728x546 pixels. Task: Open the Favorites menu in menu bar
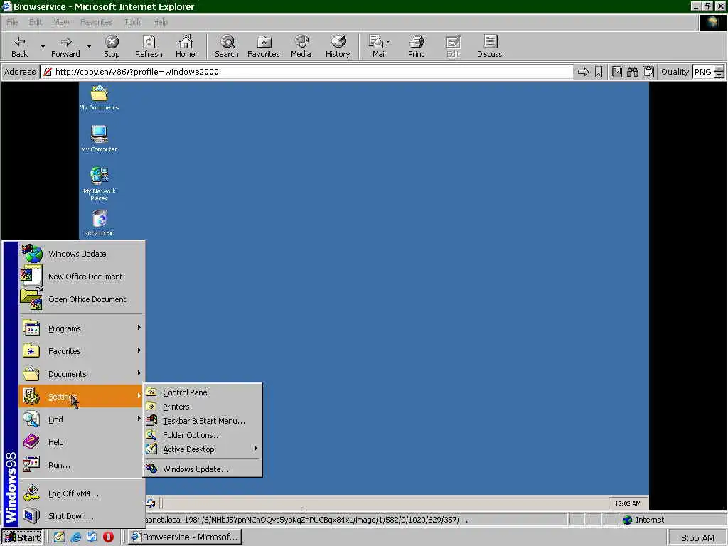click(96, 22)
